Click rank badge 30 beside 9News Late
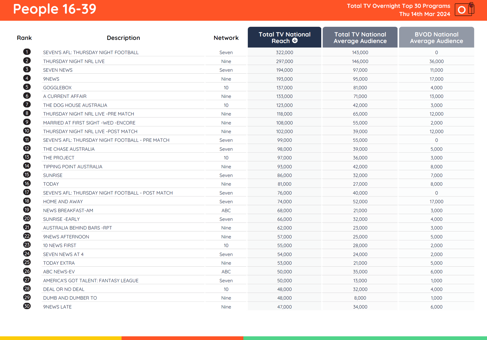 (x=26, y=306)
